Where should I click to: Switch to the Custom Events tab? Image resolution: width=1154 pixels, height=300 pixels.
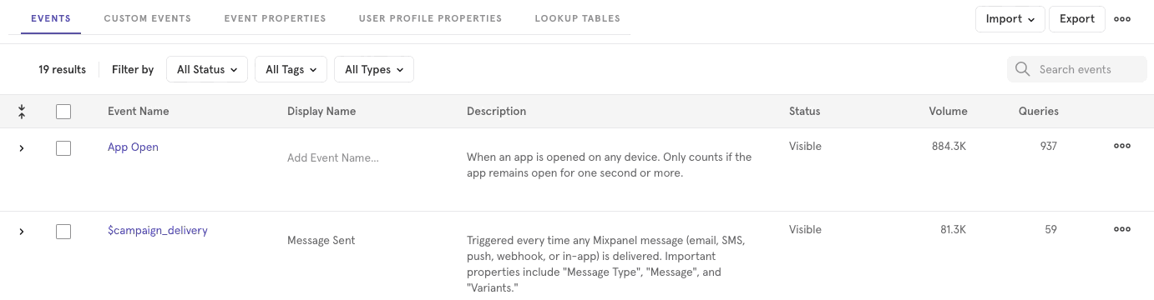pos(147,18)
